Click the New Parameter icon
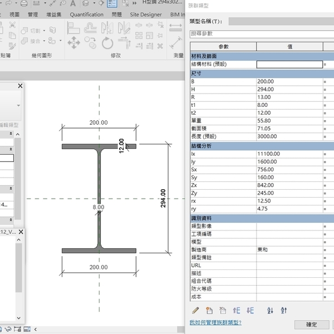The image size is (334, 334). coord(210,310)
